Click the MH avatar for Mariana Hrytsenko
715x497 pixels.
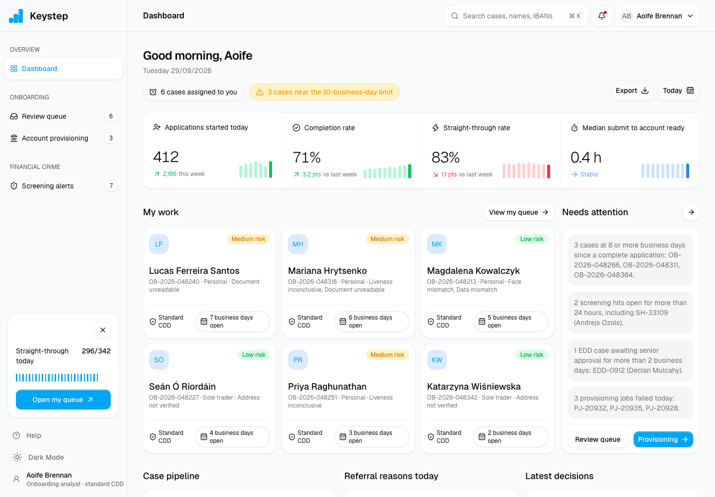[x=298, y=244]
